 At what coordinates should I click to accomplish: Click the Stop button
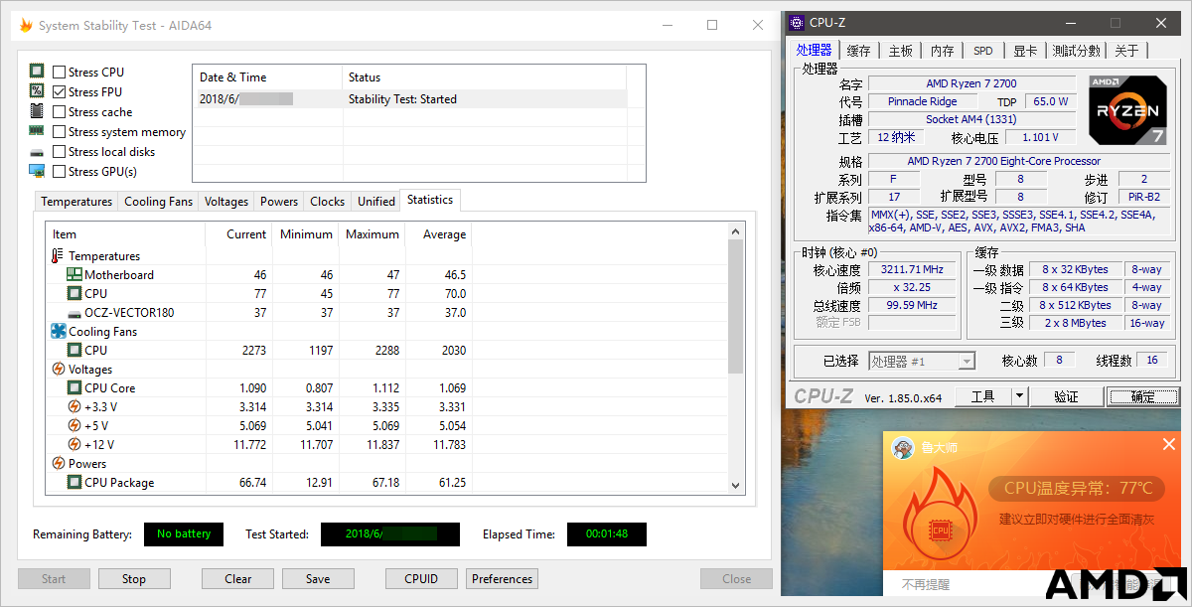point(134,578)
